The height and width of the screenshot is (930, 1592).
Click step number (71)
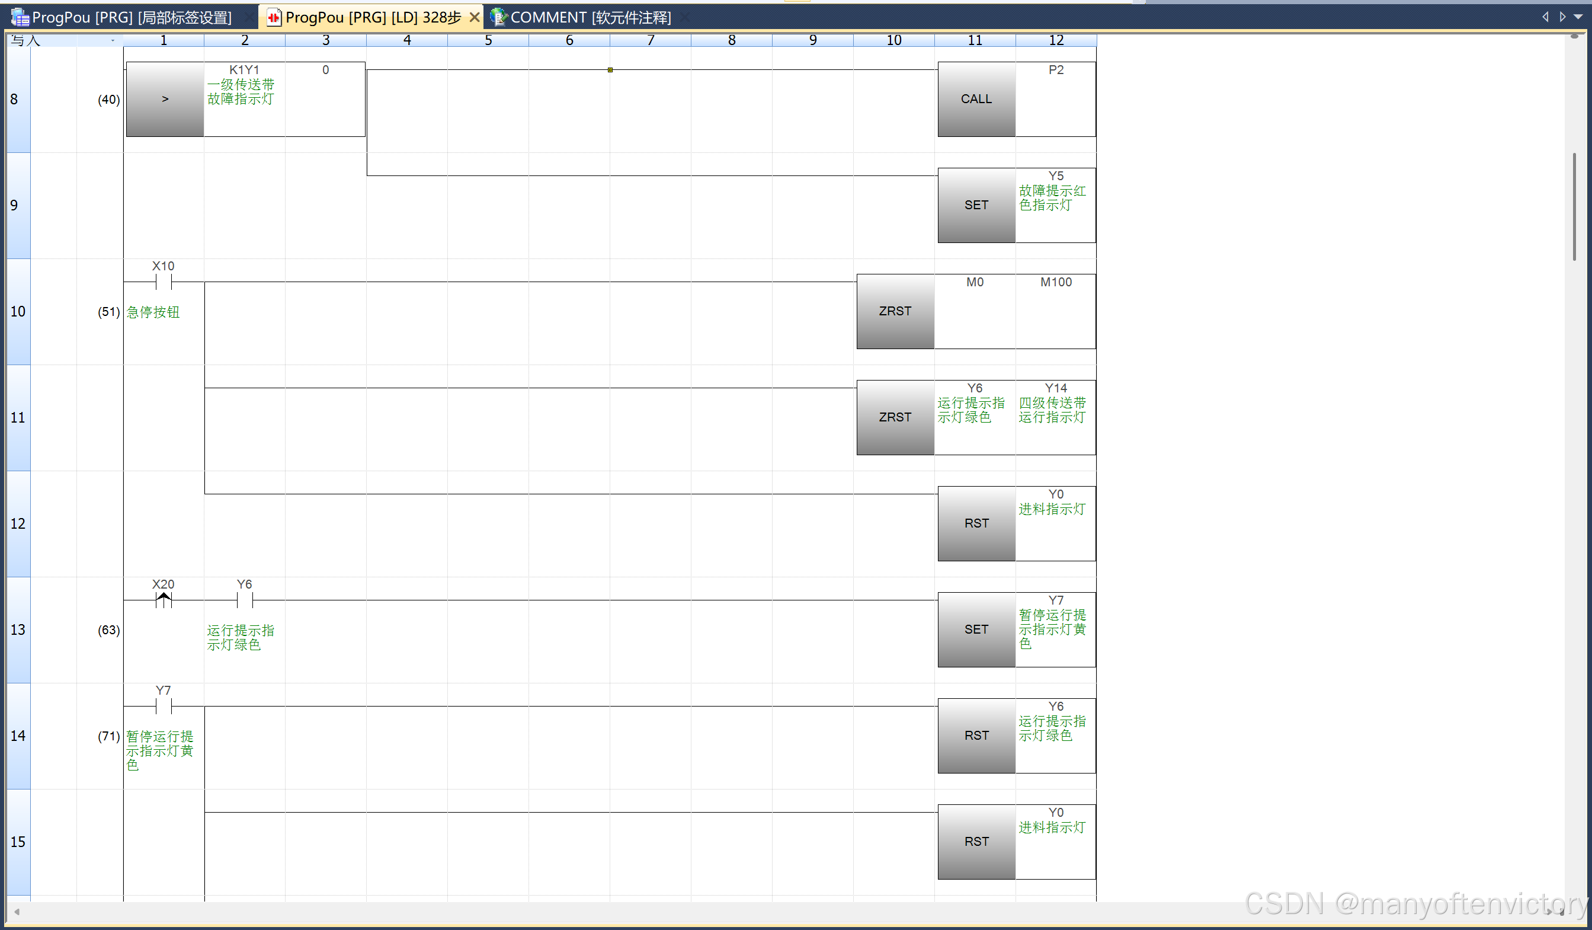(x=108, y=736)
